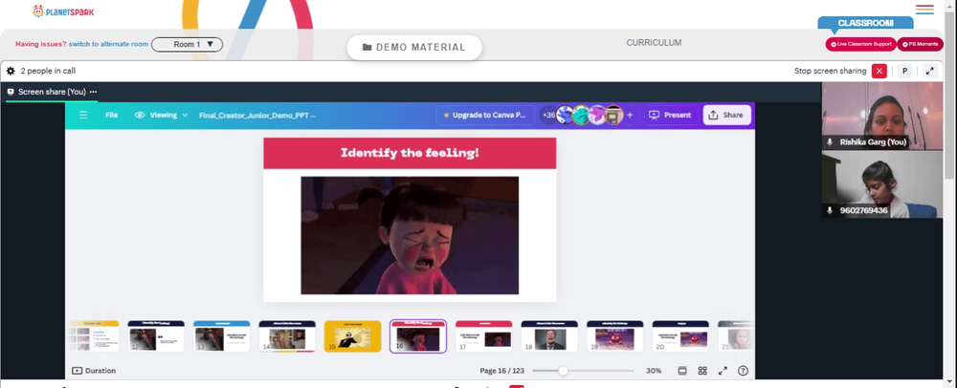
Task: Open the grid view icon
Action: [702, 371]
